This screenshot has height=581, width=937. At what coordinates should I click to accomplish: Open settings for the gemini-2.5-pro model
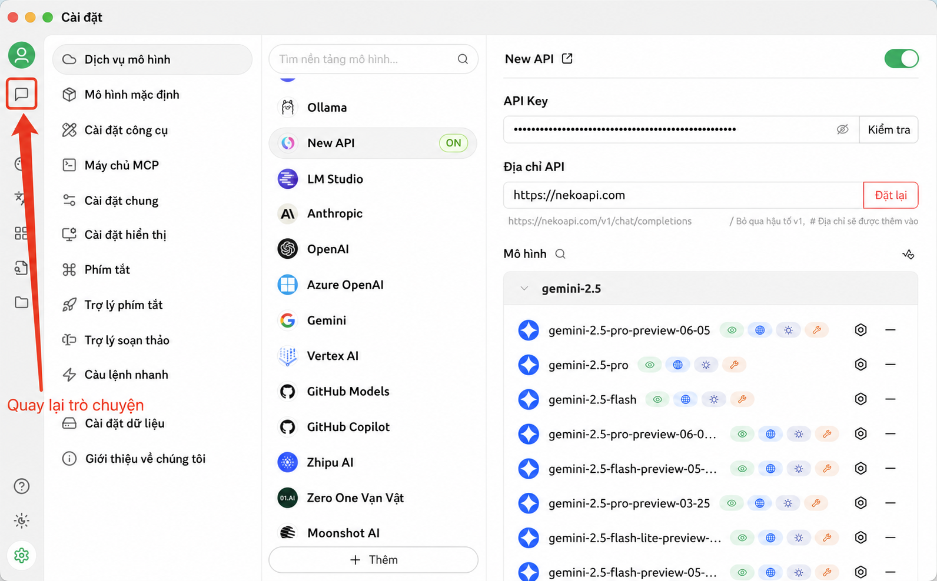860,365
